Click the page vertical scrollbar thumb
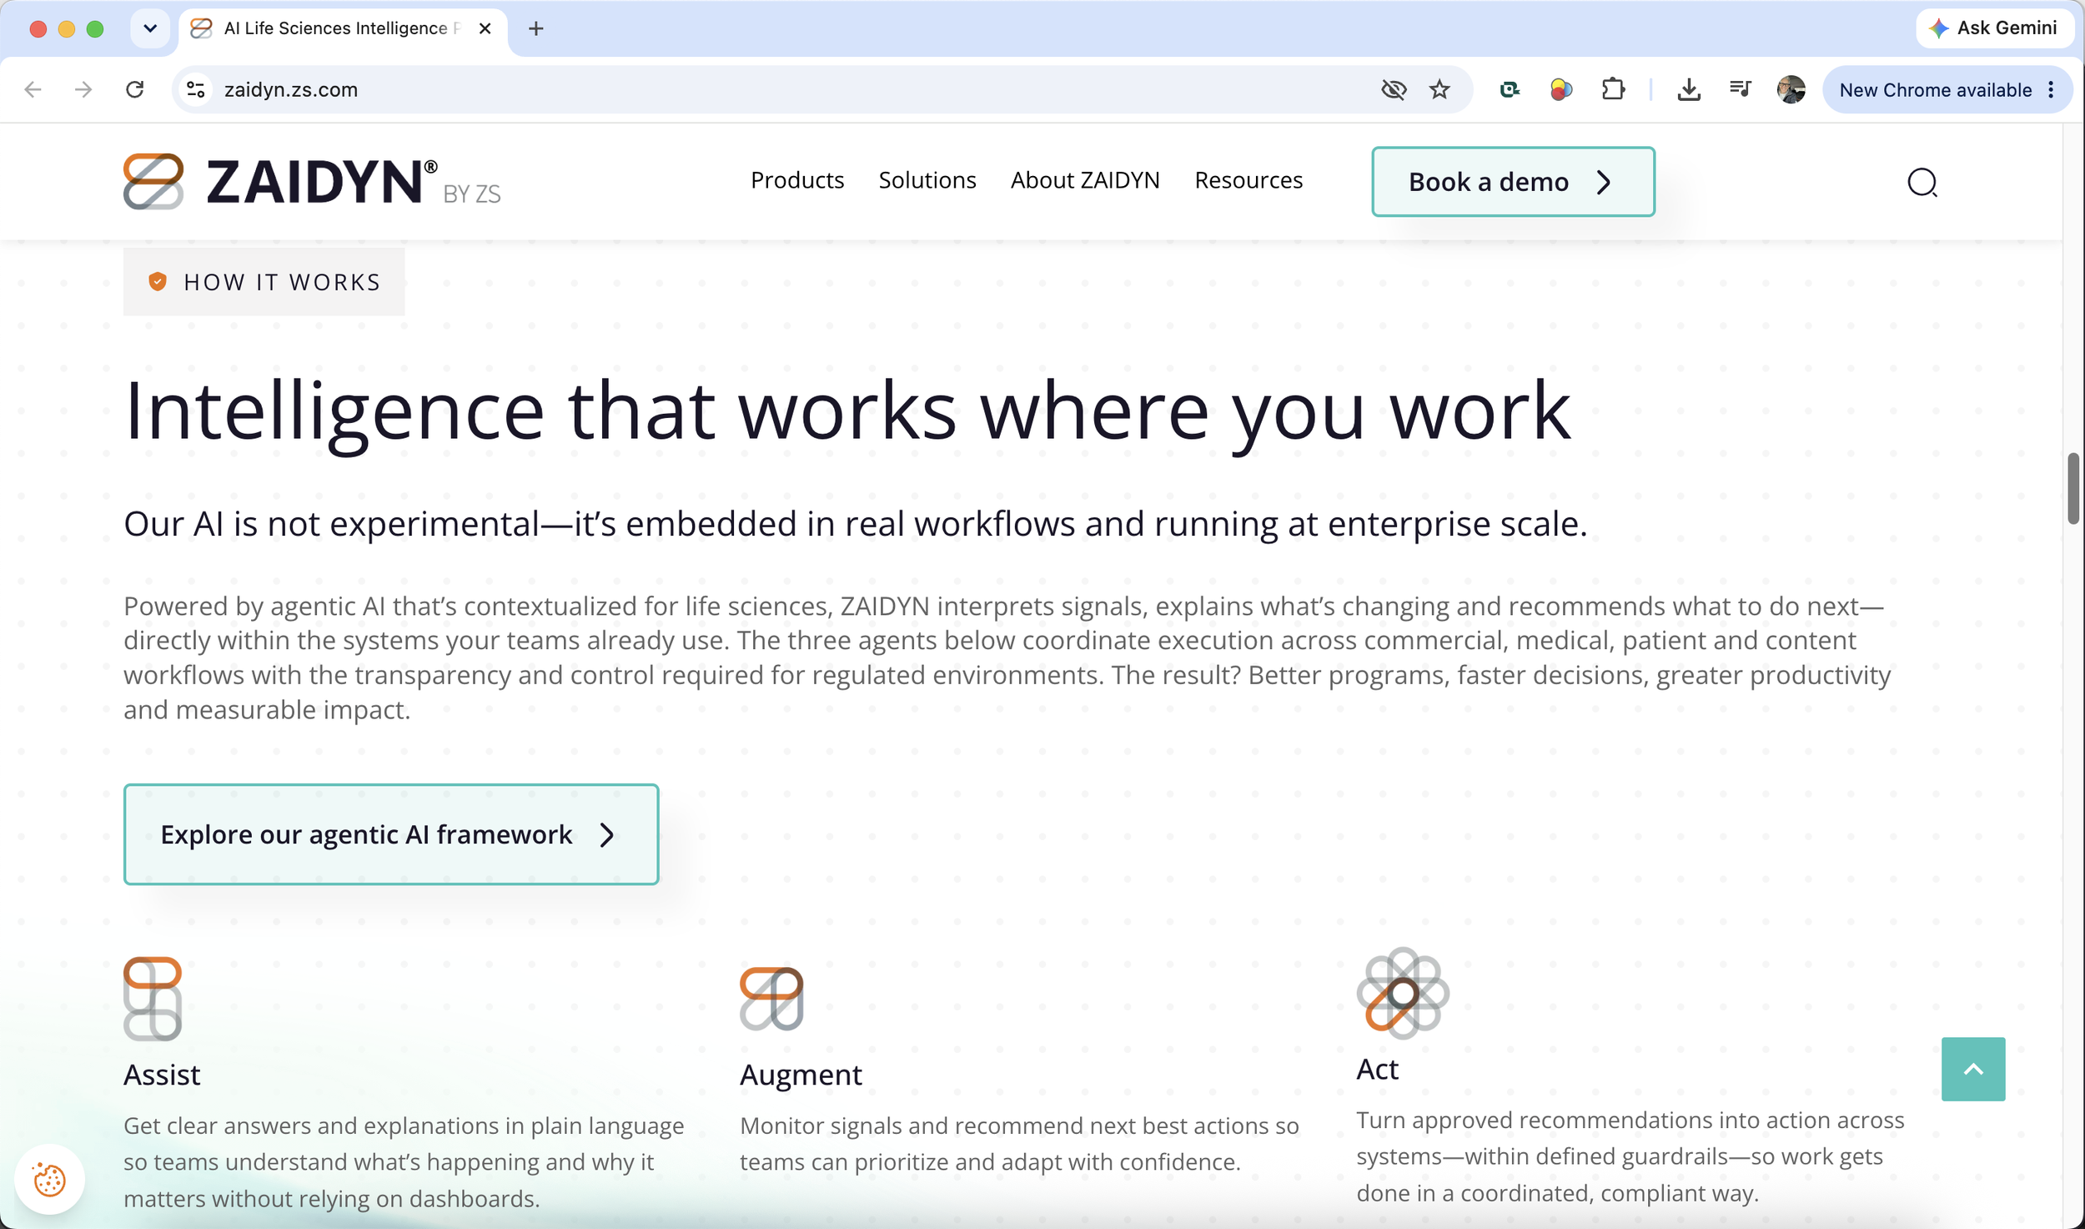Viewport: 2085px width, 1229px height. tap(2073, 488)
